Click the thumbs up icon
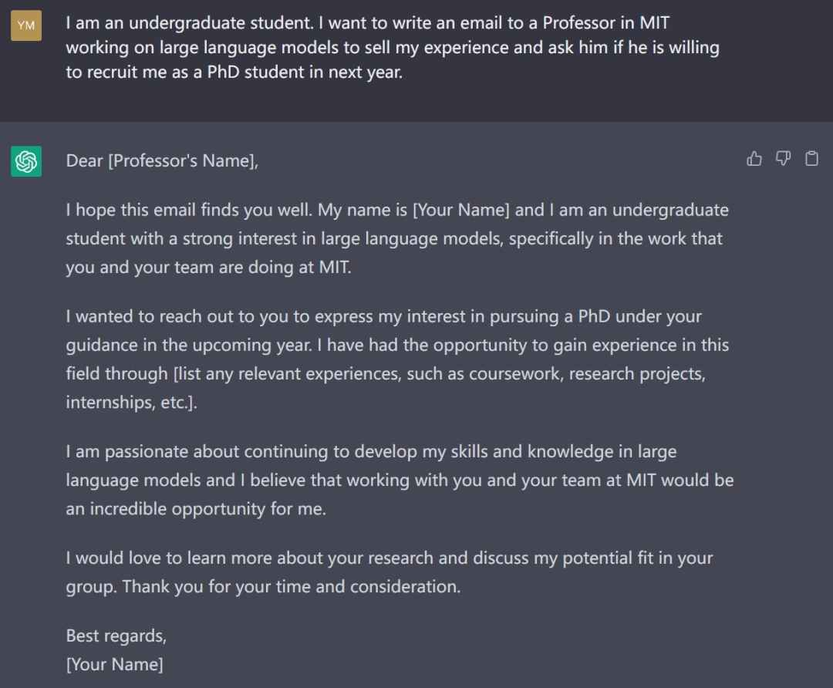Screen dimensions: 833x688 pos(754,159)
